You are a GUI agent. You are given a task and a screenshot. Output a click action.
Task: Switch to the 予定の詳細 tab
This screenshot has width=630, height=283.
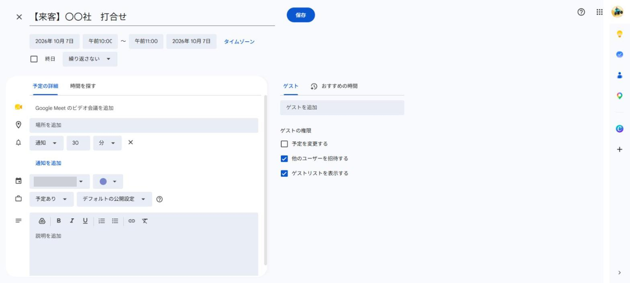point(45,86)
